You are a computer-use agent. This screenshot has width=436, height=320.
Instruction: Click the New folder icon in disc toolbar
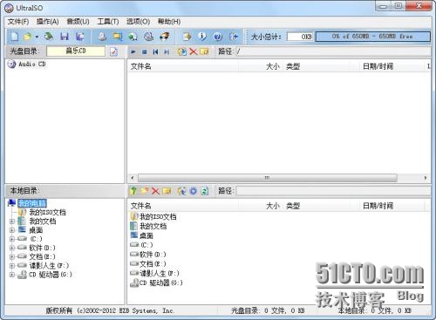click(x=204, y=51)
